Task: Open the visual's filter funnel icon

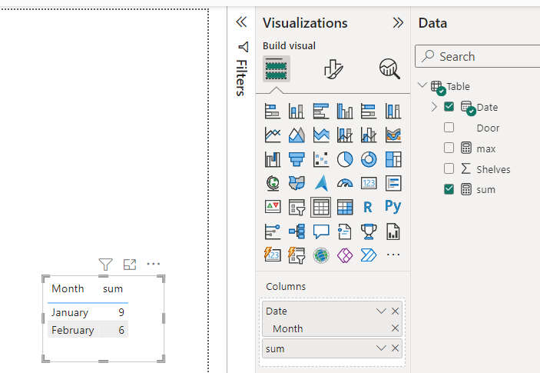Action: 105,265
